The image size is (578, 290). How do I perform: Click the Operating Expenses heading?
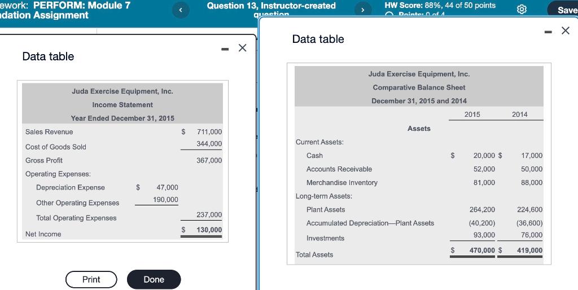click(58, 174)
